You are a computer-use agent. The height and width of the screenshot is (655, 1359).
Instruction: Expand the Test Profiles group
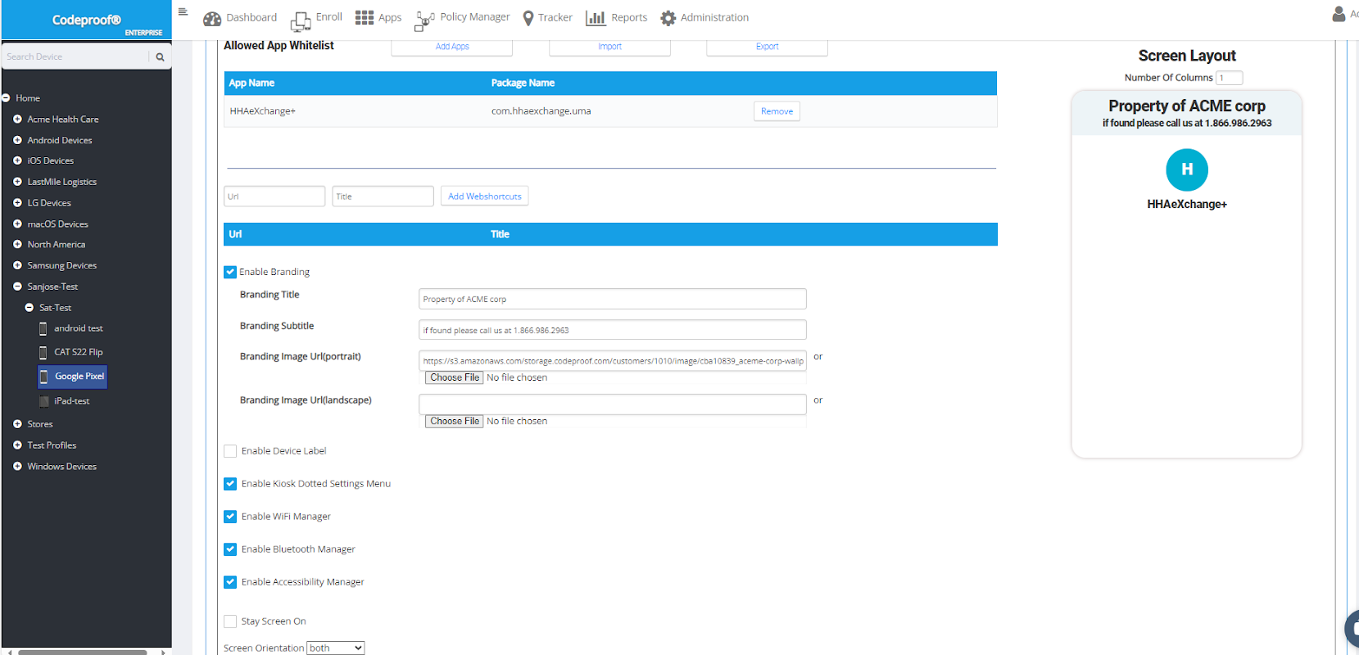(x=17, y=445)
